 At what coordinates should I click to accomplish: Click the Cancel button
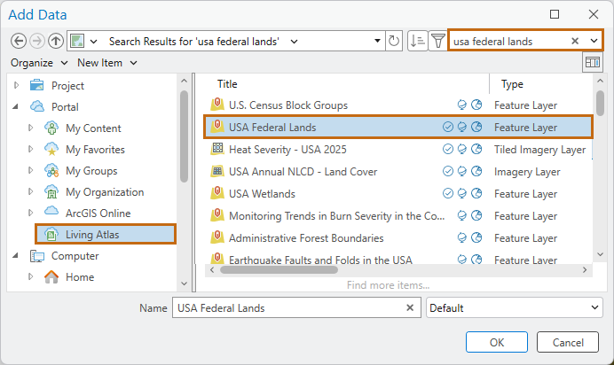568,342
